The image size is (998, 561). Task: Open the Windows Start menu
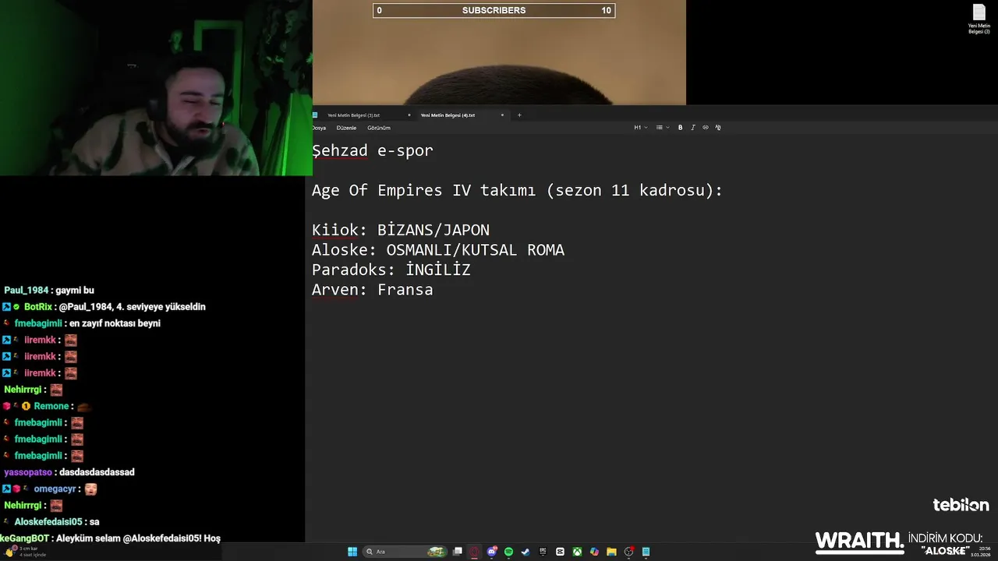pos(352,552)
